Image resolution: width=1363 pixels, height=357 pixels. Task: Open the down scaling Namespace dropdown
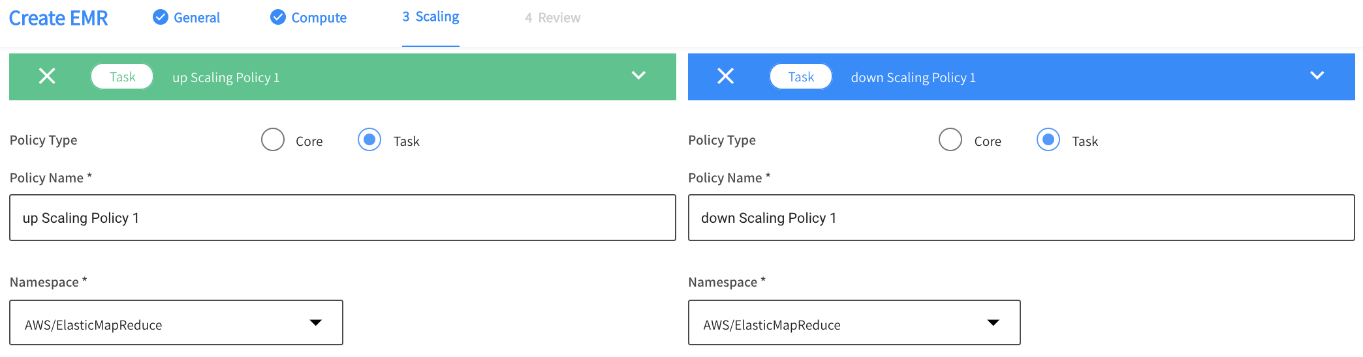click(854, 323)
